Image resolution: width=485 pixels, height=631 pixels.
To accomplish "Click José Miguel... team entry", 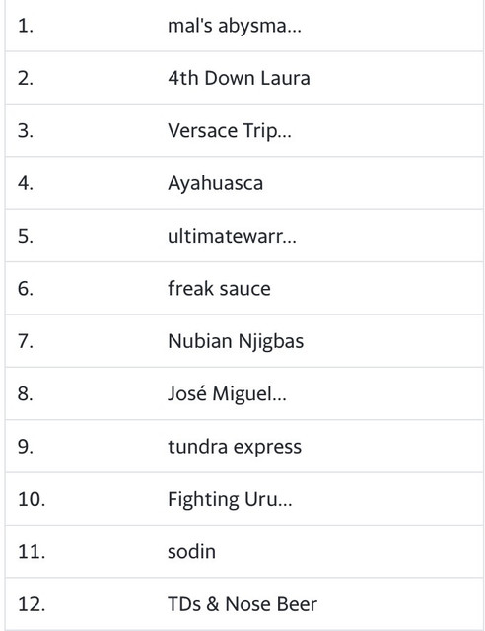I will point(227,393).
